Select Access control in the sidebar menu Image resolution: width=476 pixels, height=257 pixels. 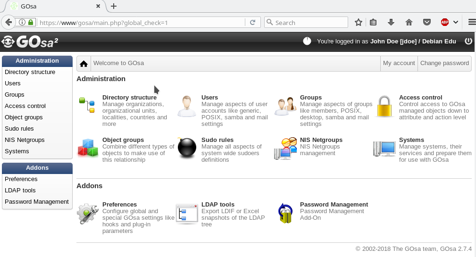[25, 106]
